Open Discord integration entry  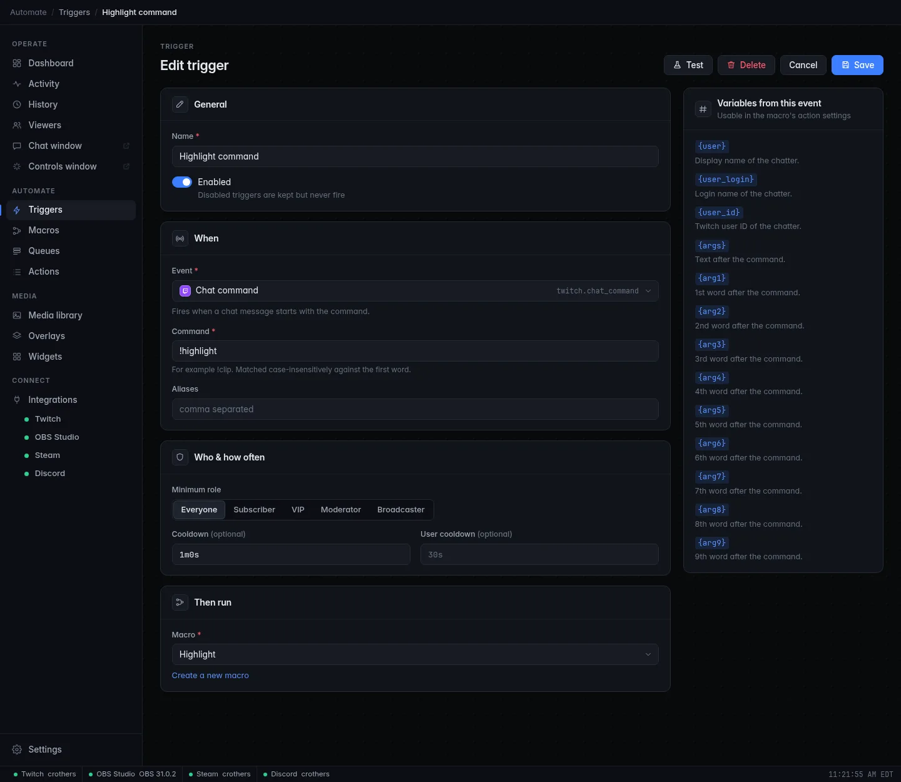[50, 474]
